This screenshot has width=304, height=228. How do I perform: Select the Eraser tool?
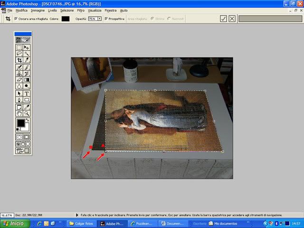19,80
